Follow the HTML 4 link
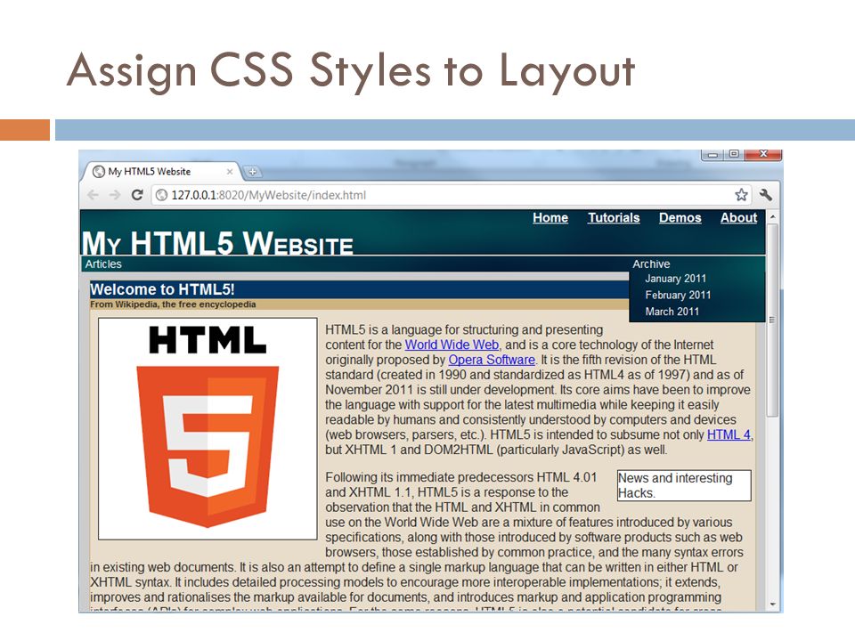Screen dimensions: 855x641 (x=729, y=434)
